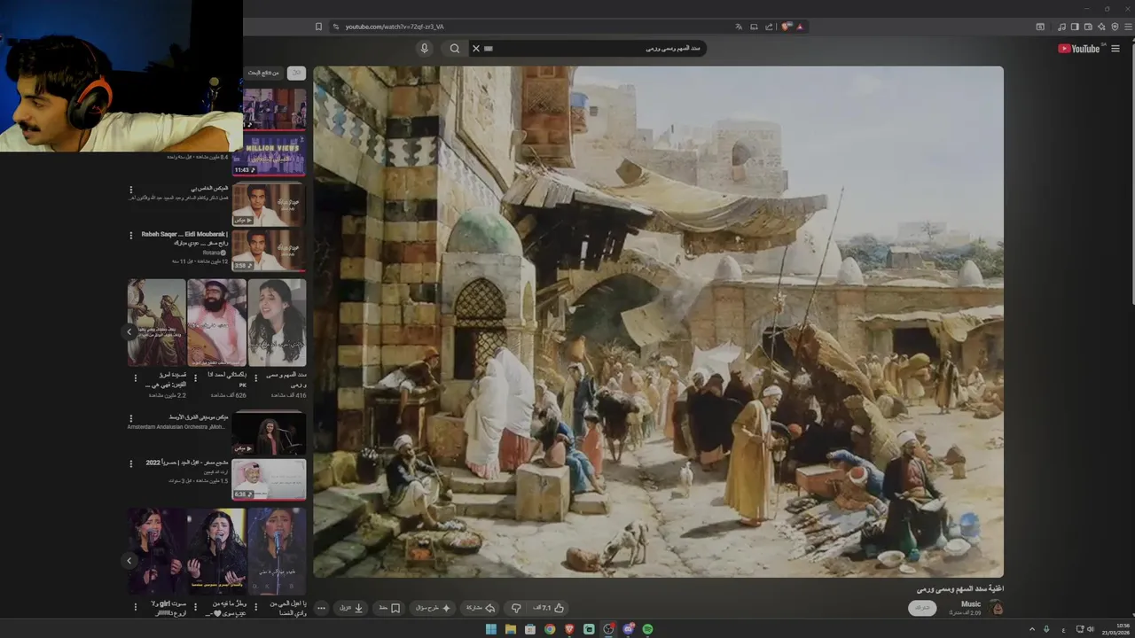Open OBS Studio from the taskbar
The width and height of the screenshot is (1135, 638).
(608, 629)
